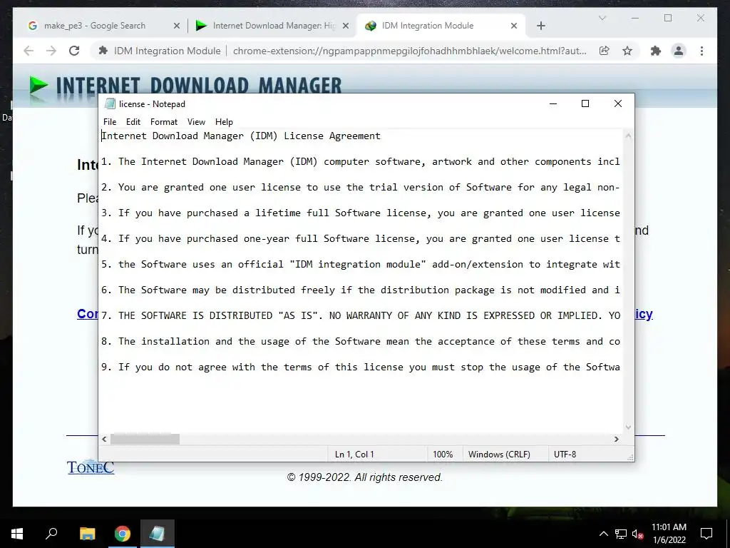Click Notepad vertical scroll down arrow

(628, 427)
